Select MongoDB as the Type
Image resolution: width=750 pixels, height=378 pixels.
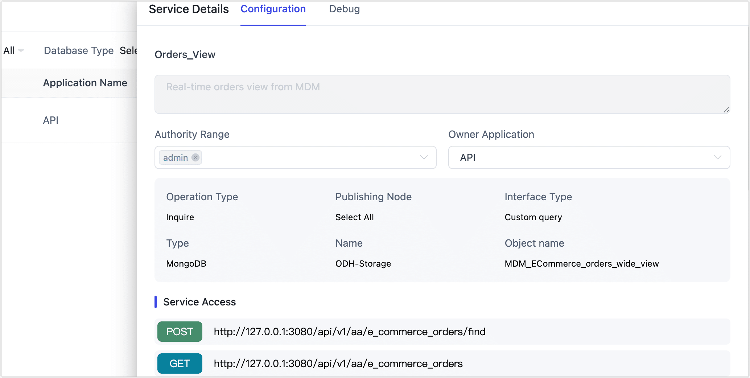(x=186, y=263)
